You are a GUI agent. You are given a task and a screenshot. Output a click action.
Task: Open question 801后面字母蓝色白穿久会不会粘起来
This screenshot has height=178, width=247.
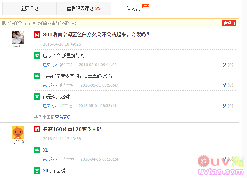(x=96, y=35)
